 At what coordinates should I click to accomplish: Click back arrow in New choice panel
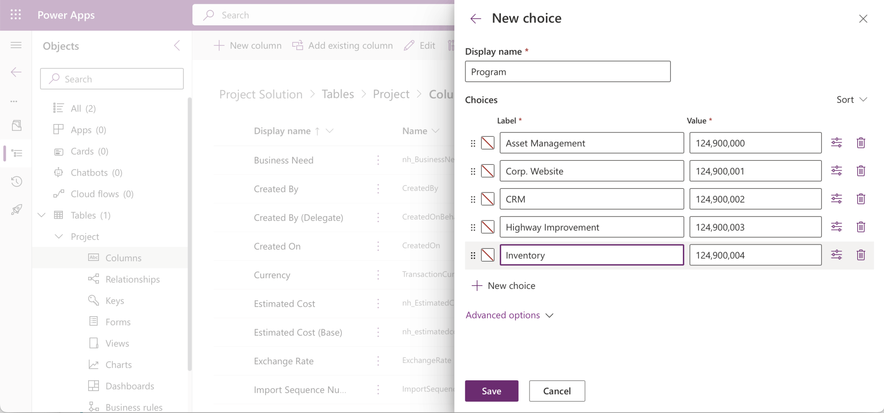point(476,19)
